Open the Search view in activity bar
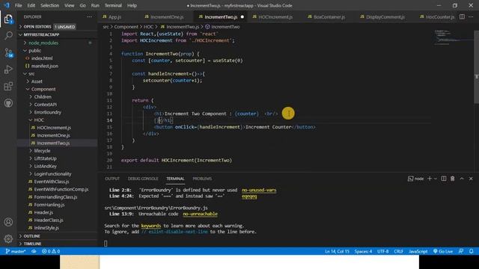Viewport: 479px width, 269px height. coord(8,35)
